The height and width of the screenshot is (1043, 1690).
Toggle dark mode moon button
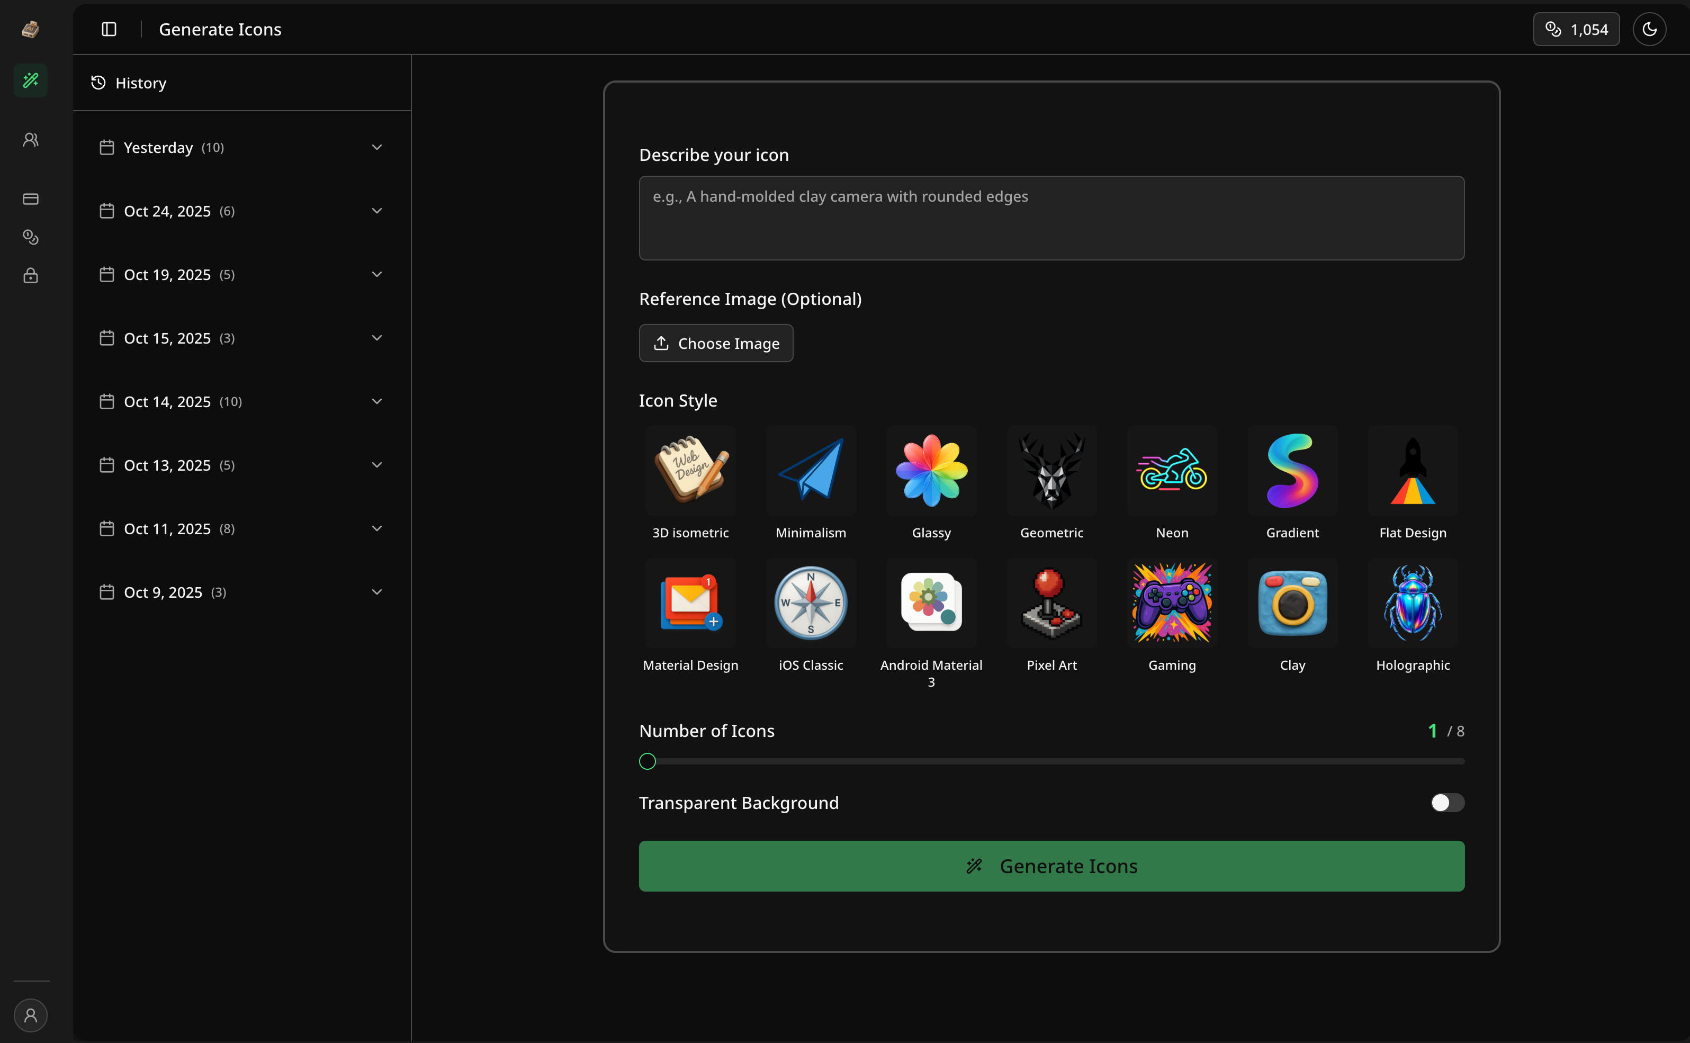coord(1649,29)
